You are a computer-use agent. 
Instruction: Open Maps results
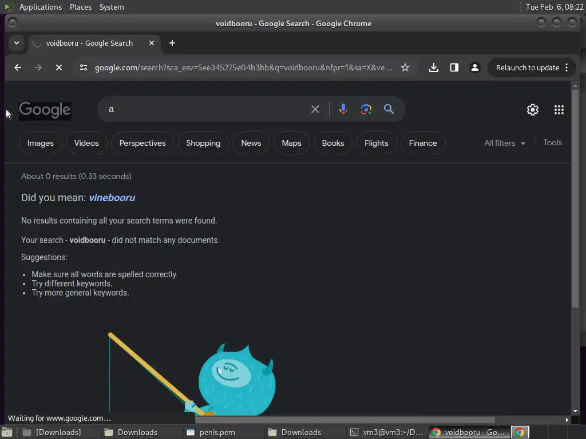point(291,143)
